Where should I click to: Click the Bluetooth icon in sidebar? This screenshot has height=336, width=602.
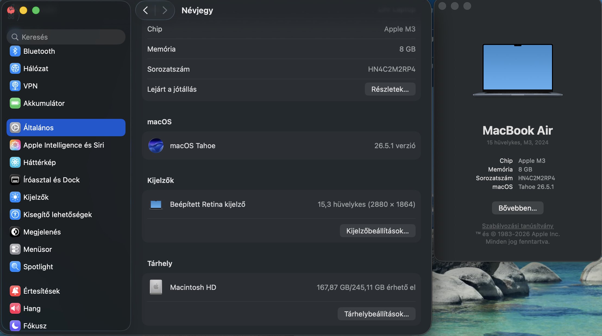click(15, 51)
